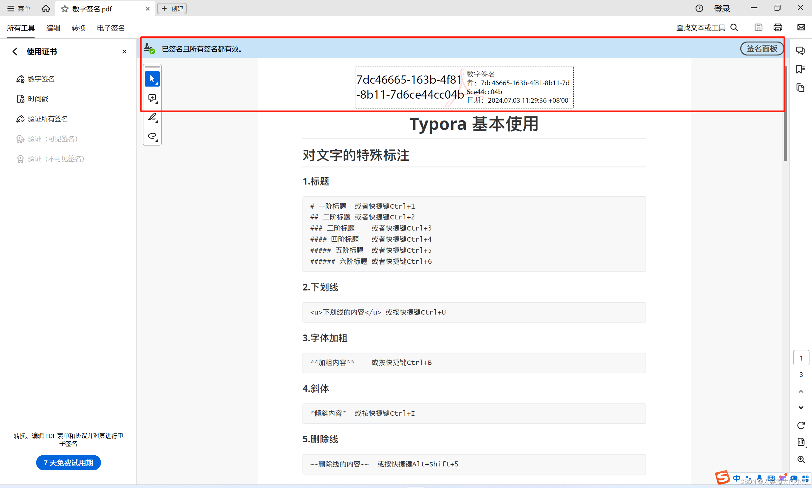Choose the highlighter pen tool

(x=152, y=117)
